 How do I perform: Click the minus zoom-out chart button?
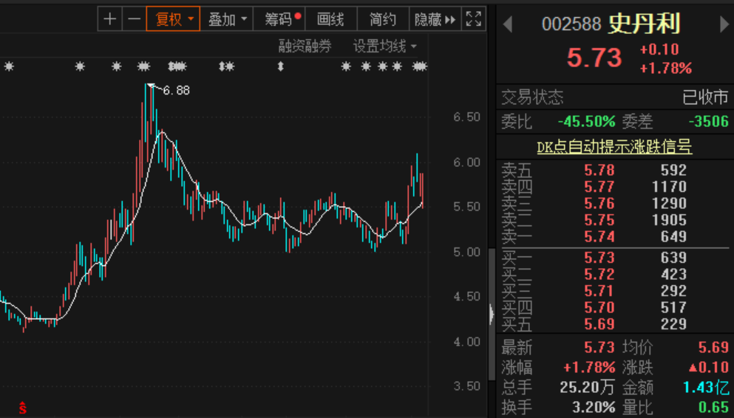pyautogui.click(x=134, y=19)
